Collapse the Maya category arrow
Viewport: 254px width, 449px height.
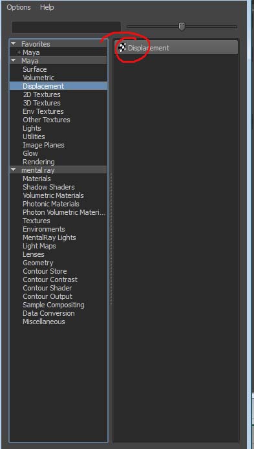14,61
